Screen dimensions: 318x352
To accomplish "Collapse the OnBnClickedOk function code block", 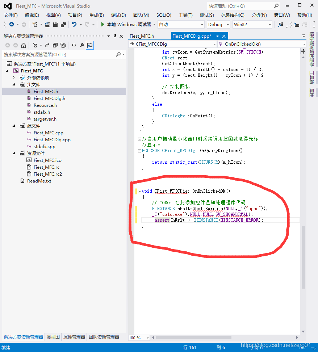I will coord(139,191).
